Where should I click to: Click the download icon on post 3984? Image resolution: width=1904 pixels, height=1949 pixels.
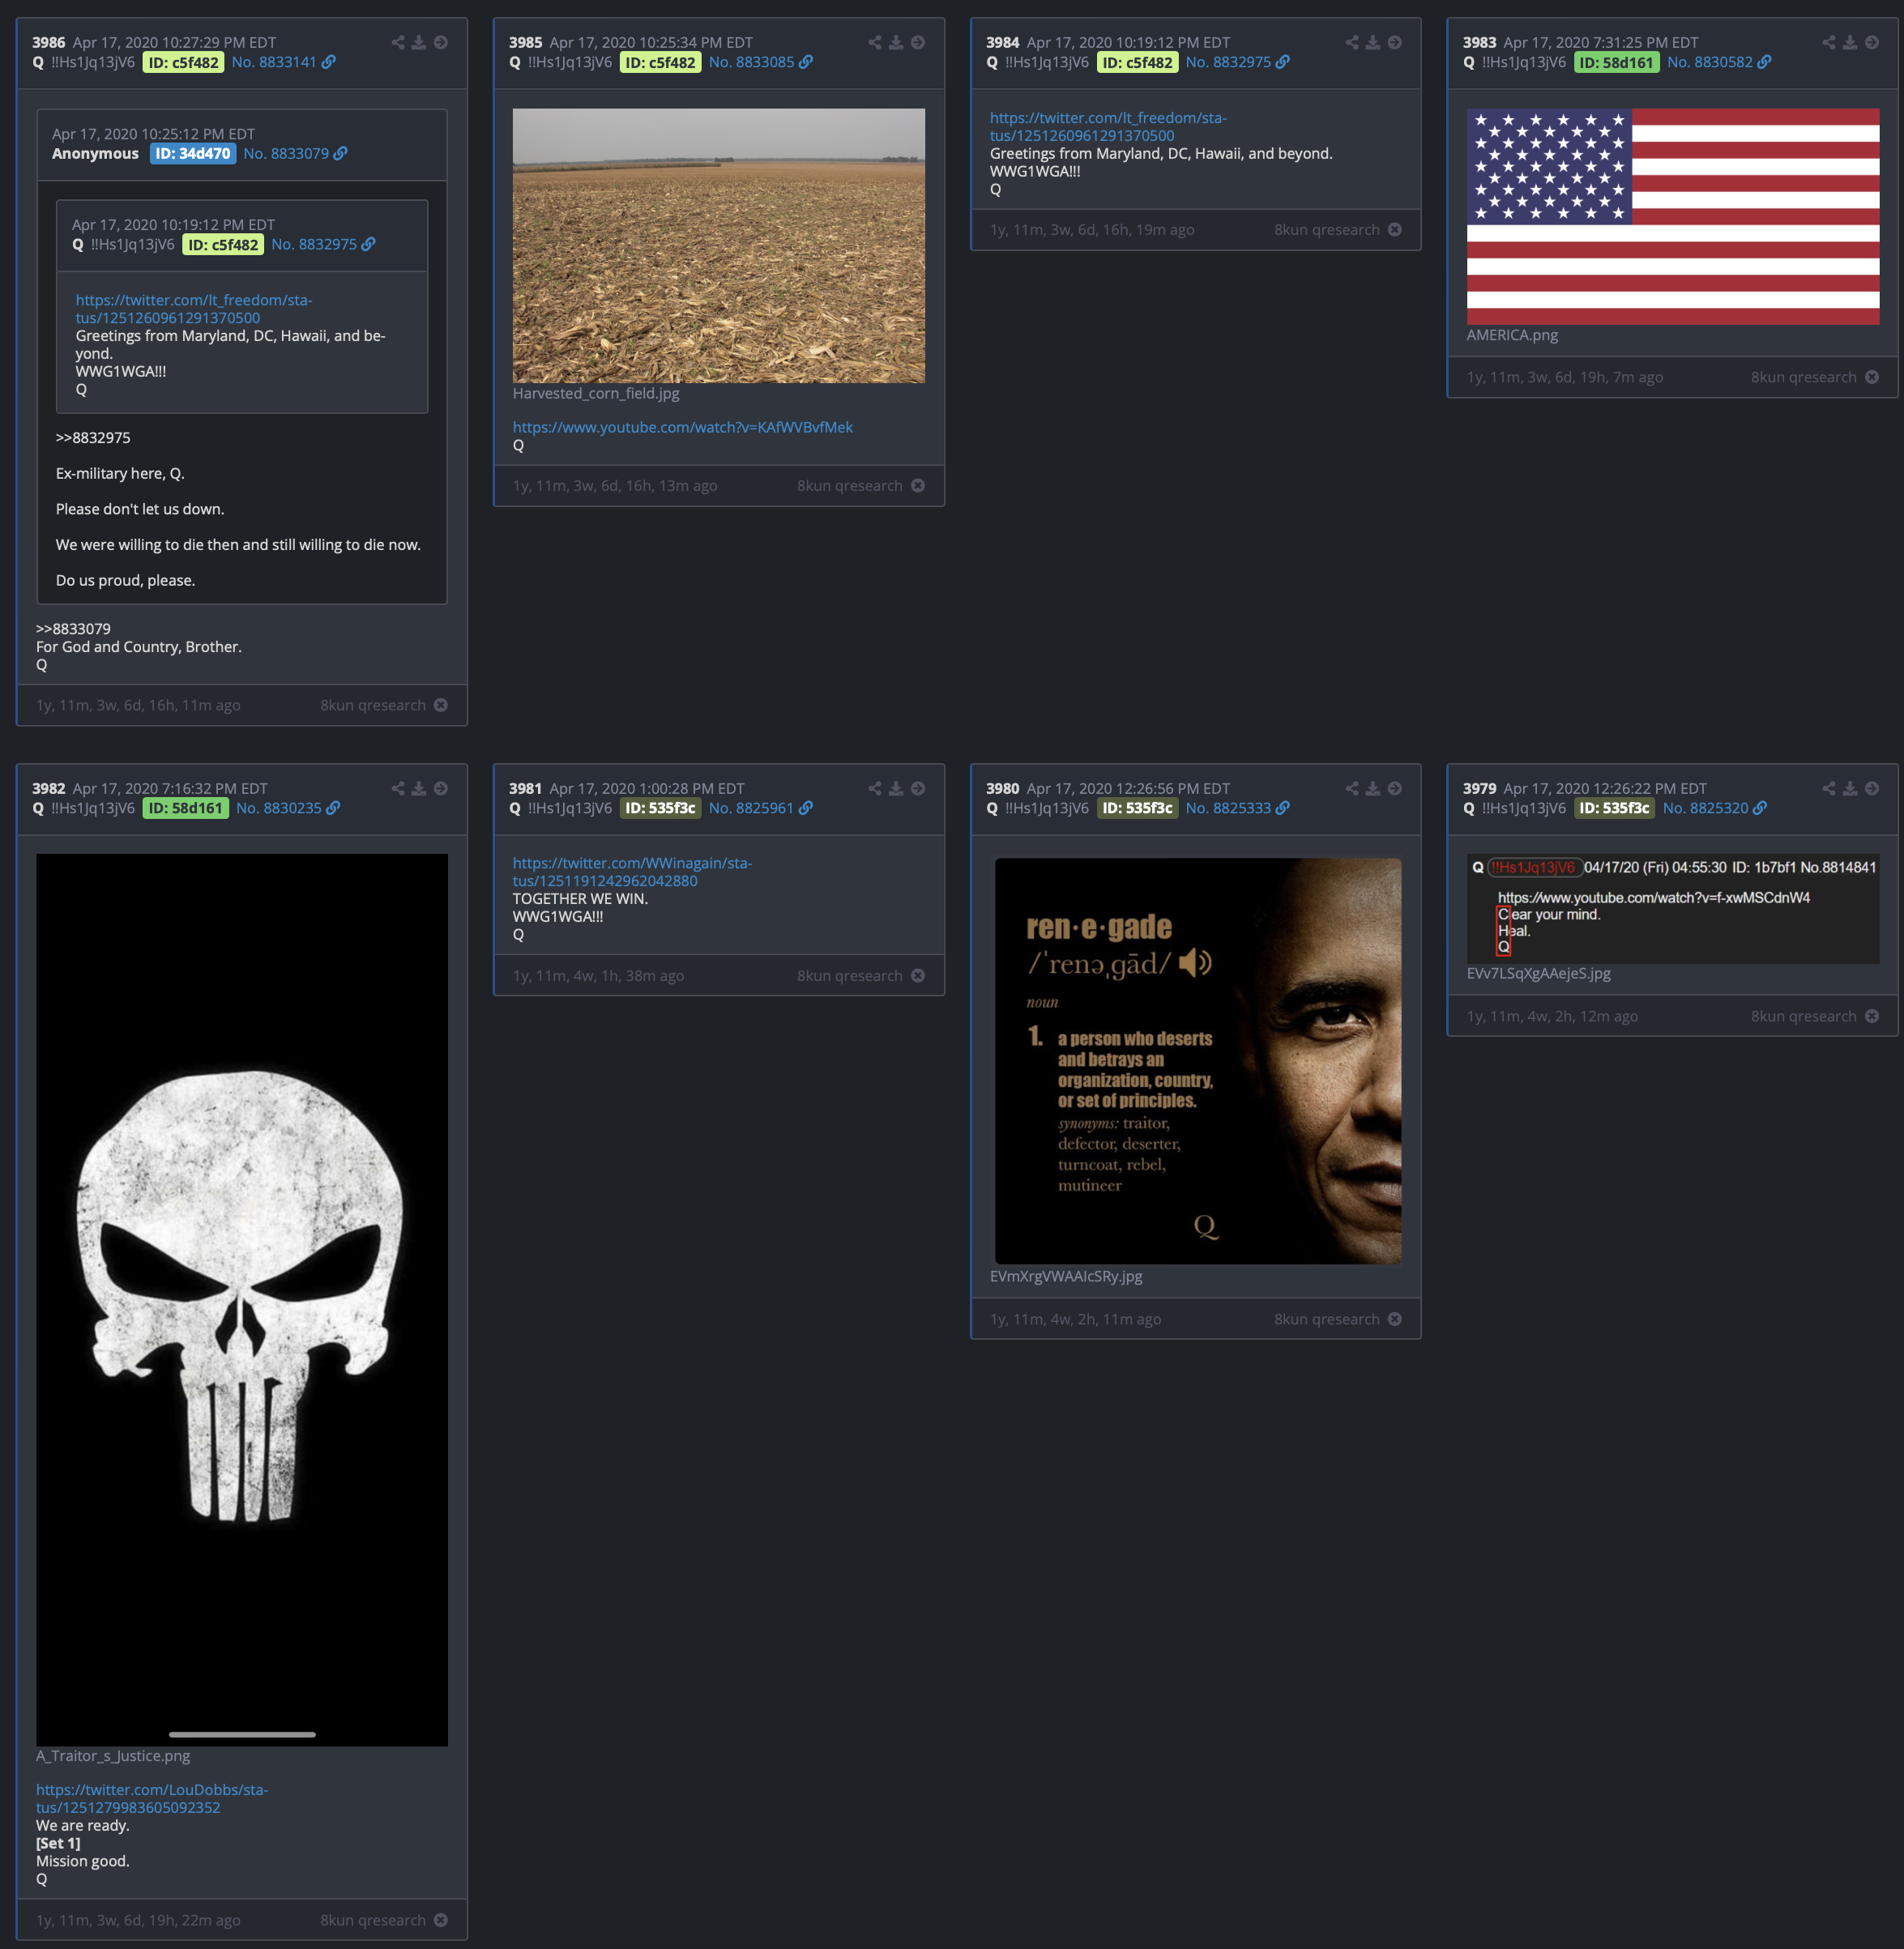pyautogui.click(x=1373, y=42)
